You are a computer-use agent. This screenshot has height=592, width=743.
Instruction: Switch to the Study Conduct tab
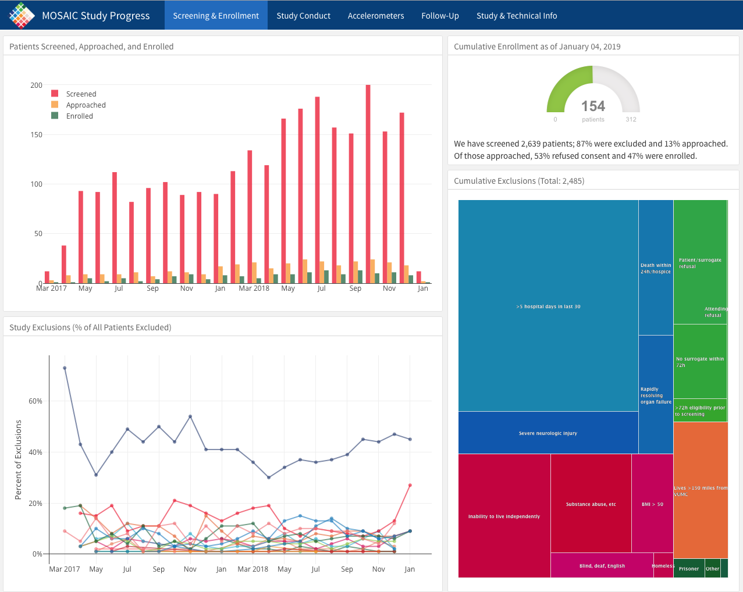pos(303,16)
